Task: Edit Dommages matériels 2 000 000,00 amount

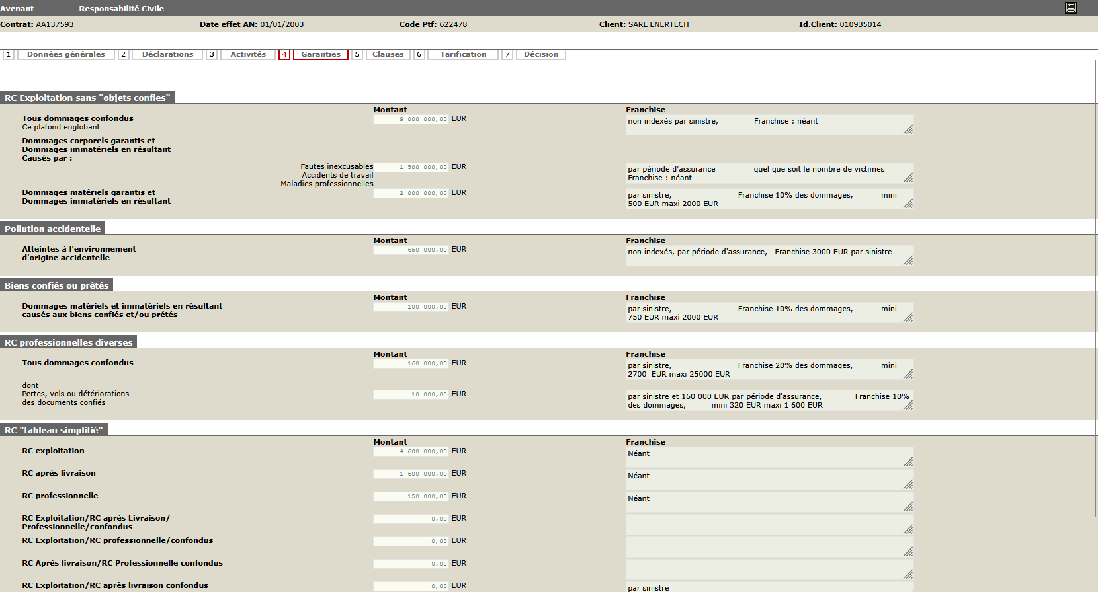Action: (411, 193)
